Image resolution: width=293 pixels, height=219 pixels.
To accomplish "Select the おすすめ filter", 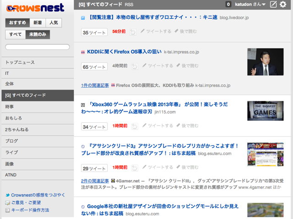I will tap(17, 22).
